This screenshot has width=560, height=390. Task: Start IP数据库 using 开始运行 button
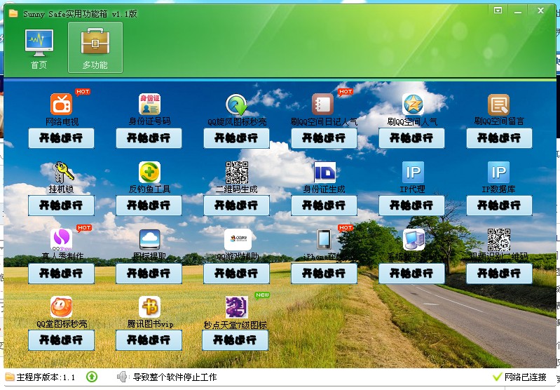point(499,206)
